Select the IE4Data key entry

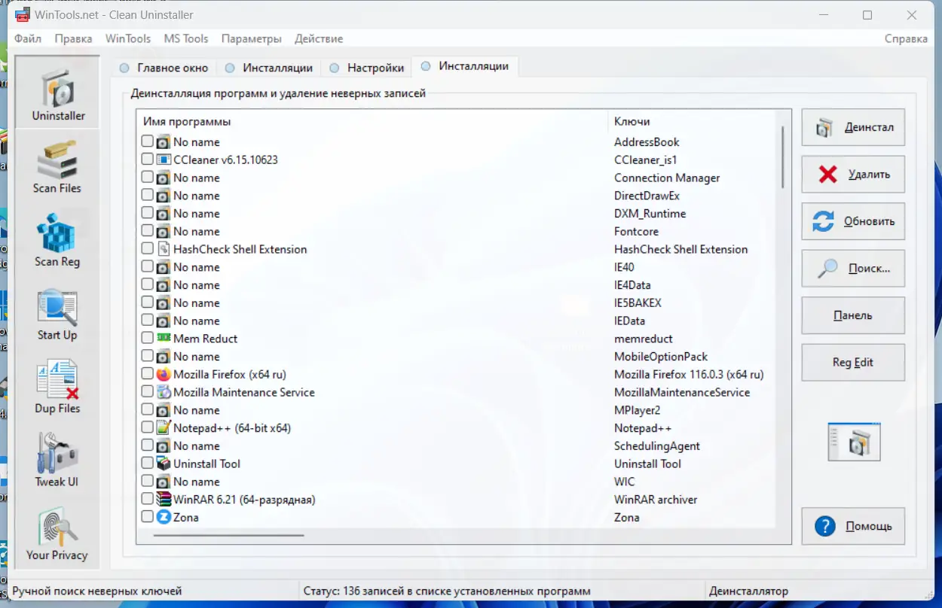click(632, 285)
